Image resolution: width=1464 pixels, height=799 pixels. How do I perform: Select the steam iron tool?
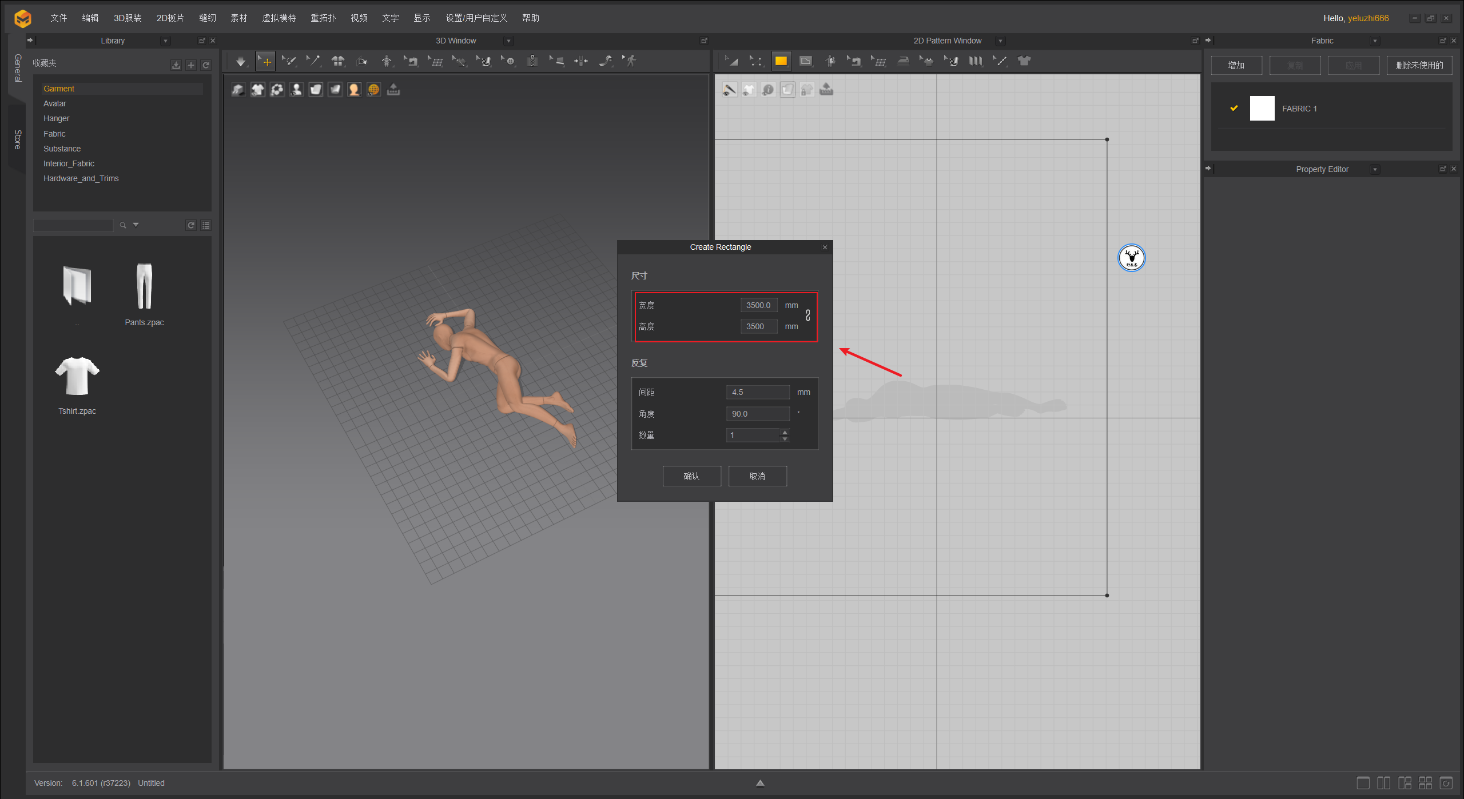[903, 61]
